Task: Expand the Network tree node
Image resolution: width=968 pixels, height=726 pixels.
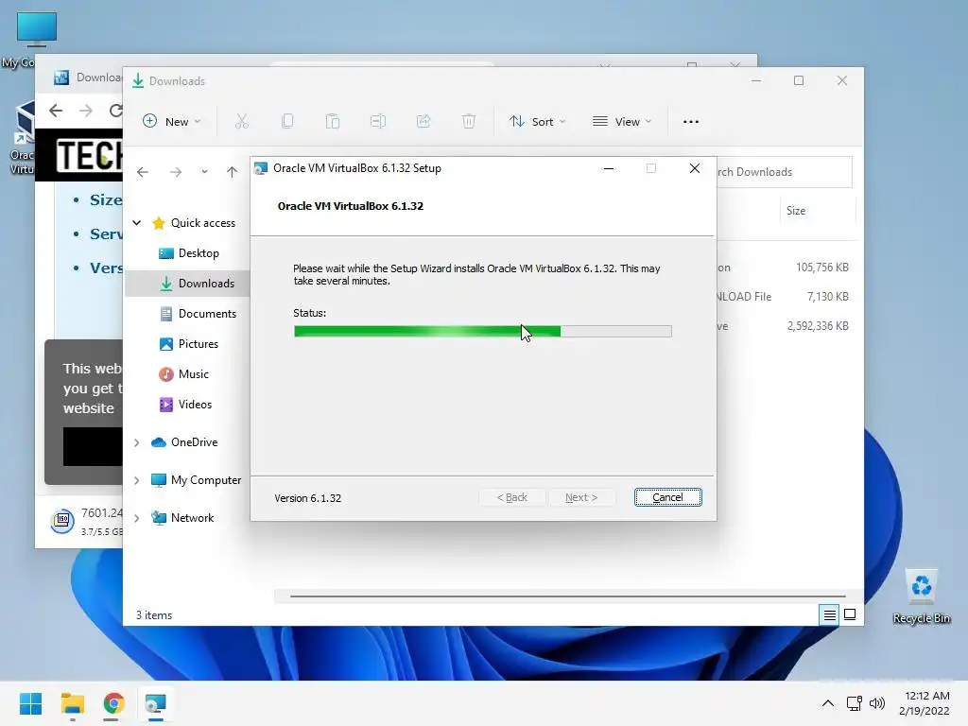Action: [x=137, y=518]
